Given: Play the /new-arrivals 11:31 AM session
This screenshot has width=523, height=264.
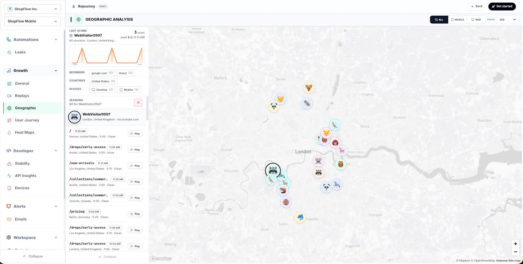Looking at the screenshot, I should pyautogui.click(x=135, y=166).
